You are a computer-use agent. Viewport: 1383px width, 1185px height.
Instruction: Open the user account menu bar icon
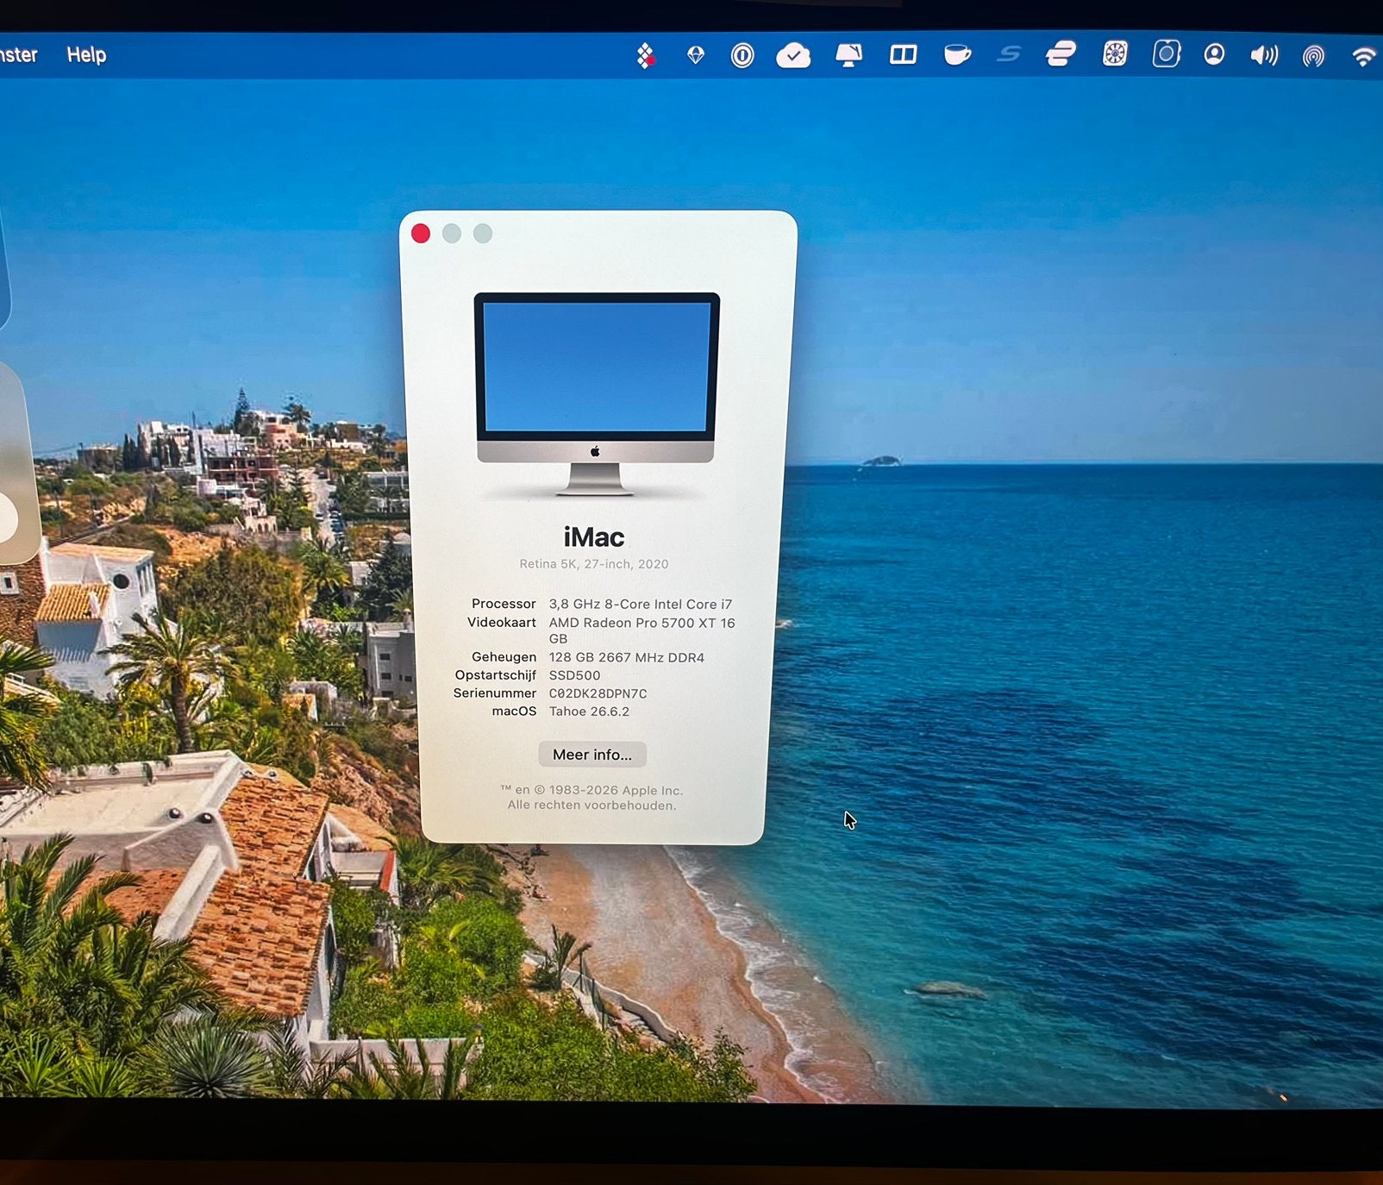point(1214,55)
